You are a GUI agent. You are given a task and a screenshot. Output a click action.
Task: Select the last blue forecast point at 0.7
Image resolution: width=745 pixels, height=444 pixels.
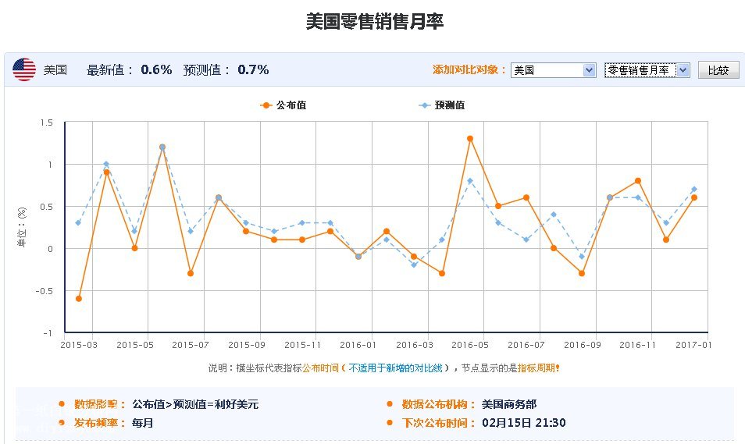click(693, 189)
